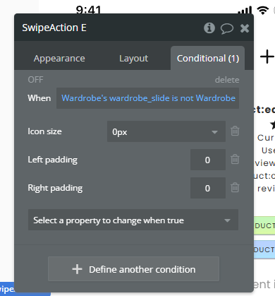Close the SwipeAction E property editor
Screen dimensions: 275x296
click(x=245, y=28)
